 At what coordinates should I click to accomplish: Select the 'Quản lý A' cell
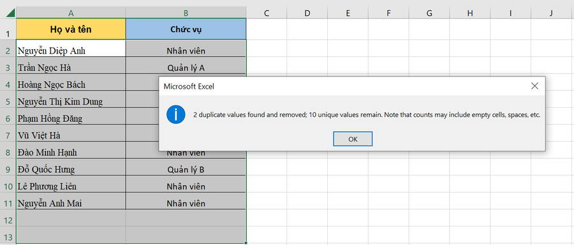tap(186, 65)
